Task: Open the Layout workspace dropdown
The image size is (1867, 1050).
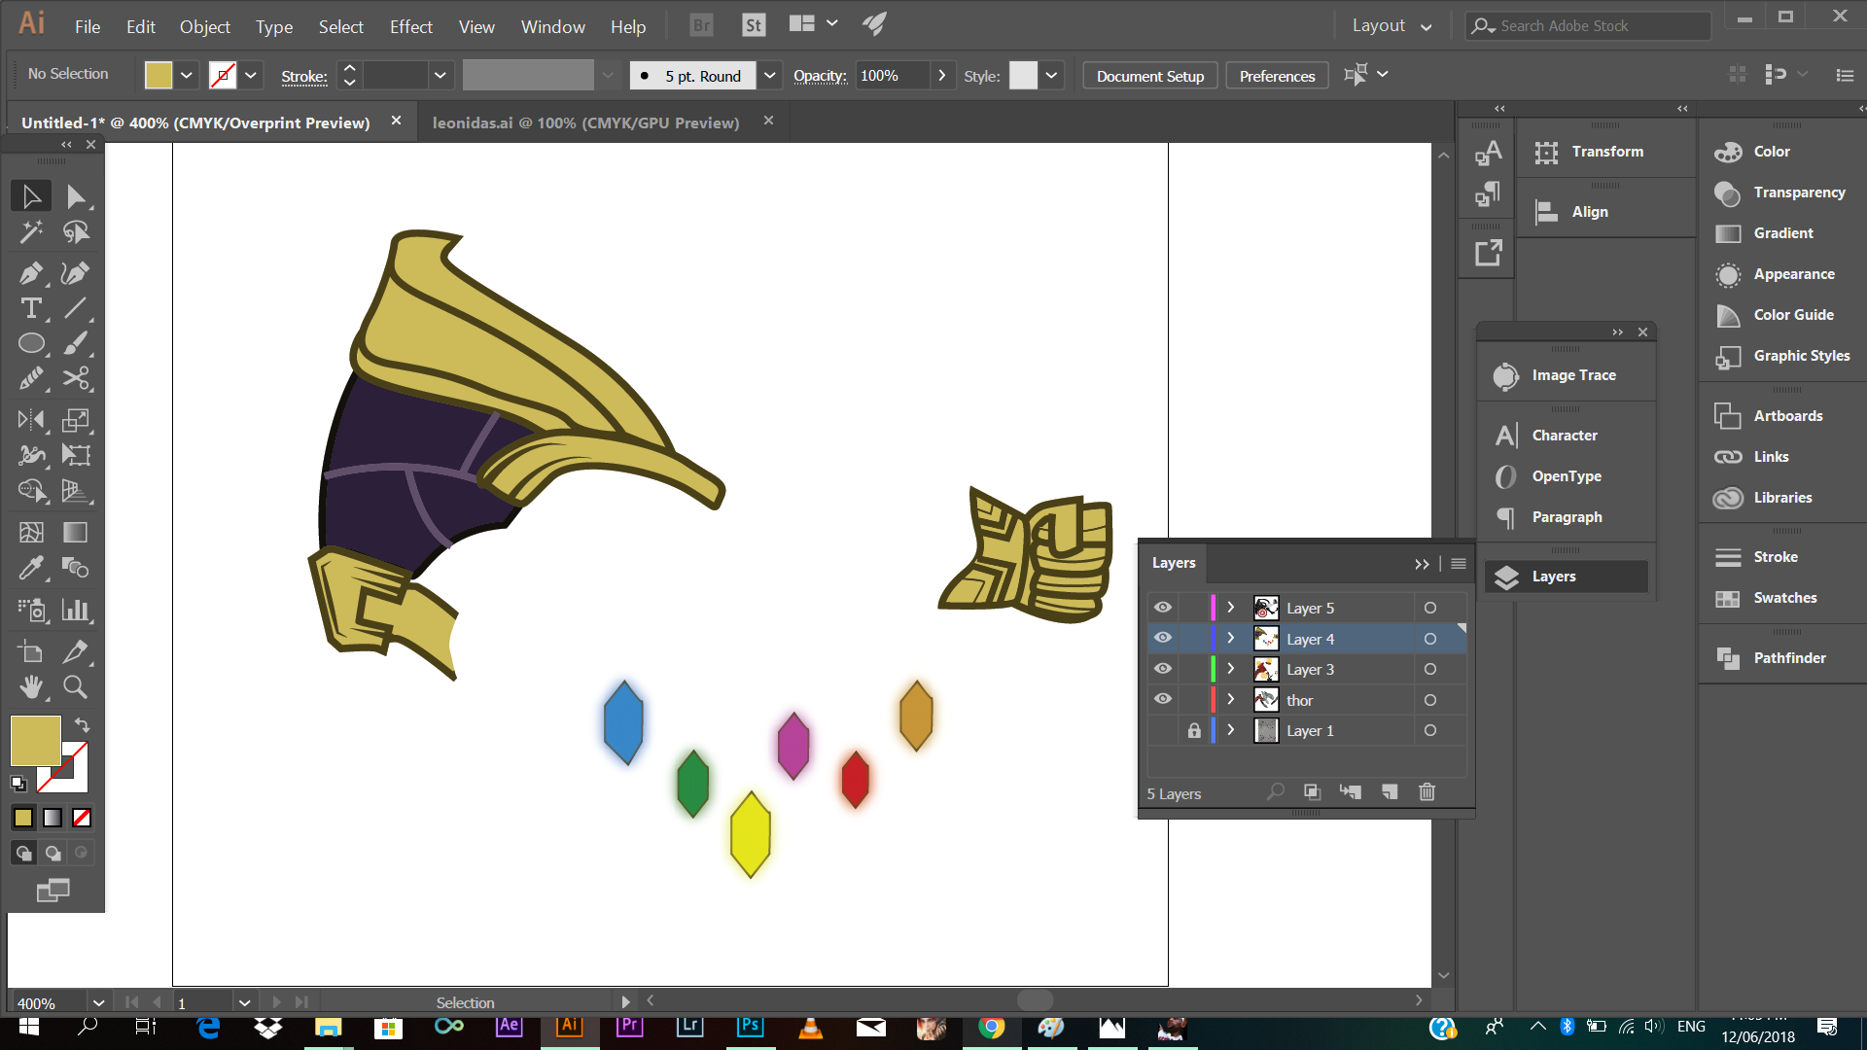Action: coord(1391,26)
